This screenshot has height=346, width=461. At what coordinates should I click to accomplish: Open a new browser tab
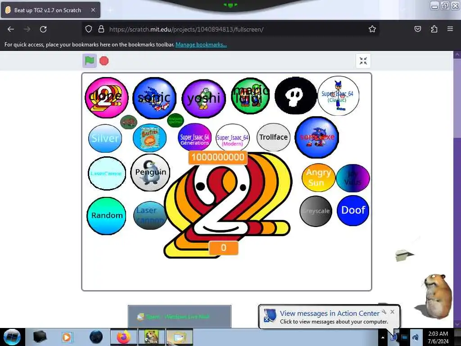pos(110,10)
